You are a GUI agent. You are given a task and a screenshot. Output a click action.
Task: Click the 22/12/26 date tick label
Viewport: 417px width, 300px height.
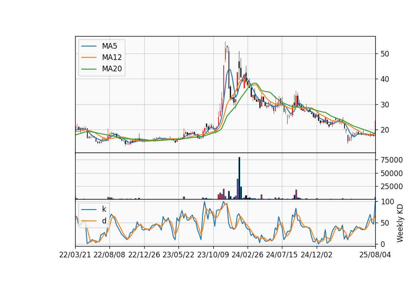click(x=144, y=255)
